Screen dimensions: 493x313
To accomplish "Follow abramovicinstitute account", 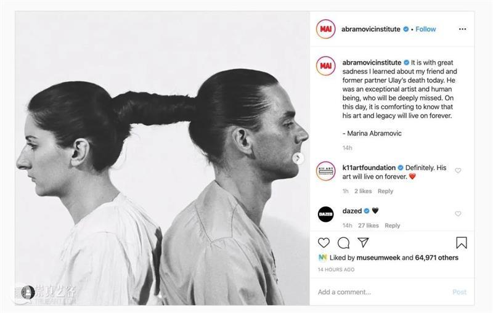I will pos(426,29).
